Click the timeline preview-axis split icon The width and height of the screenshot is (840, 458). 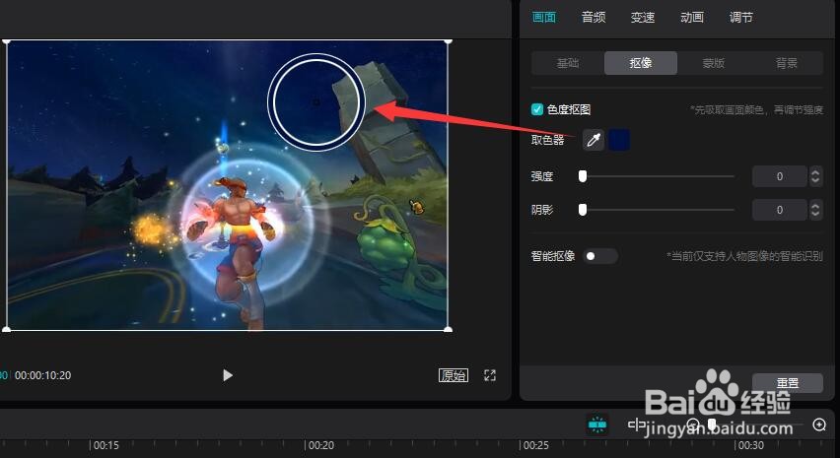click(x=637, y=425)
